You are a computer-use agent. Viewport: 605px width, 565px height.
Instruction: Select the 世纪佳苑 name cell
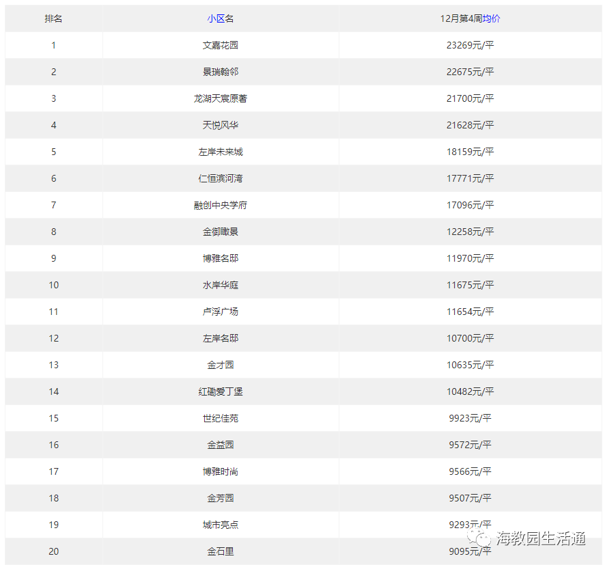coord(221,418)
